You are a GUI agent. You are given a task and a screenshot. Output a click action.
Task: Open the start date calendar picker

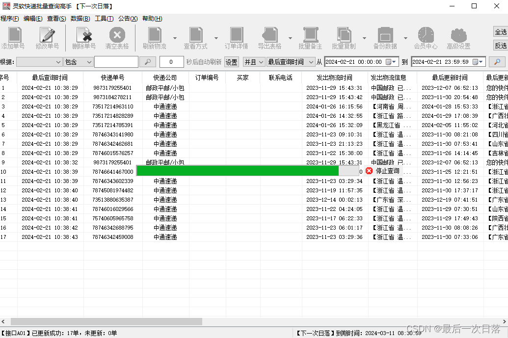point(391,62)
